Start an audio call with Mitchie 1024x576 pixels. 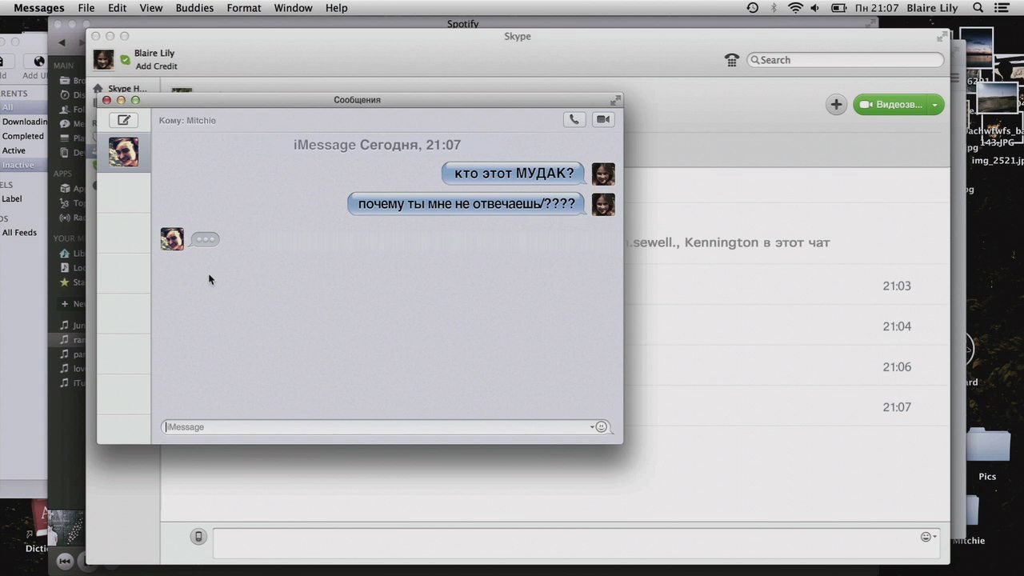tap(574, 119)
